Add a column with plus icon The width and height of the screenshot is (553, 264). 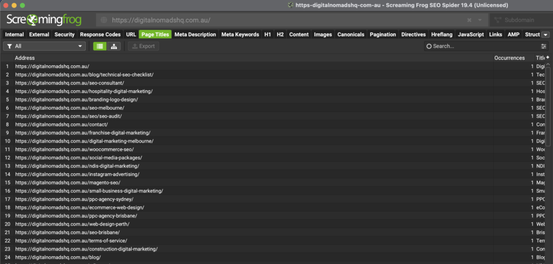click(548, 57)
